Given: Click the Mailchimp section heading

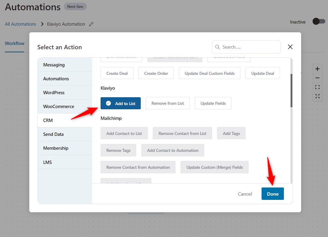Looking at the screenshot, I should pyautogui.click(x=111, y=118).
